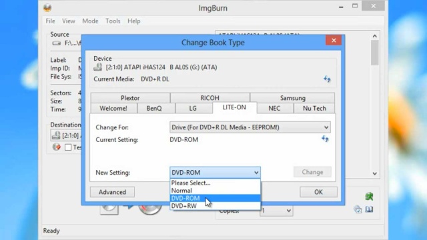
Task: Open the View menu
Action: tap(68, 21)
